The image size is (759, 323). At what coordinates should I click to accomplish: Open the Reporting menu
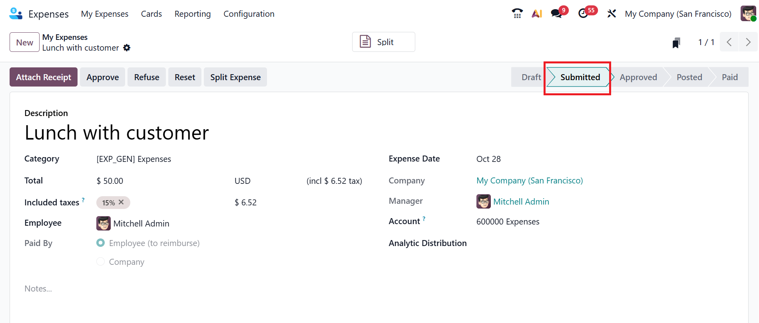193,14
